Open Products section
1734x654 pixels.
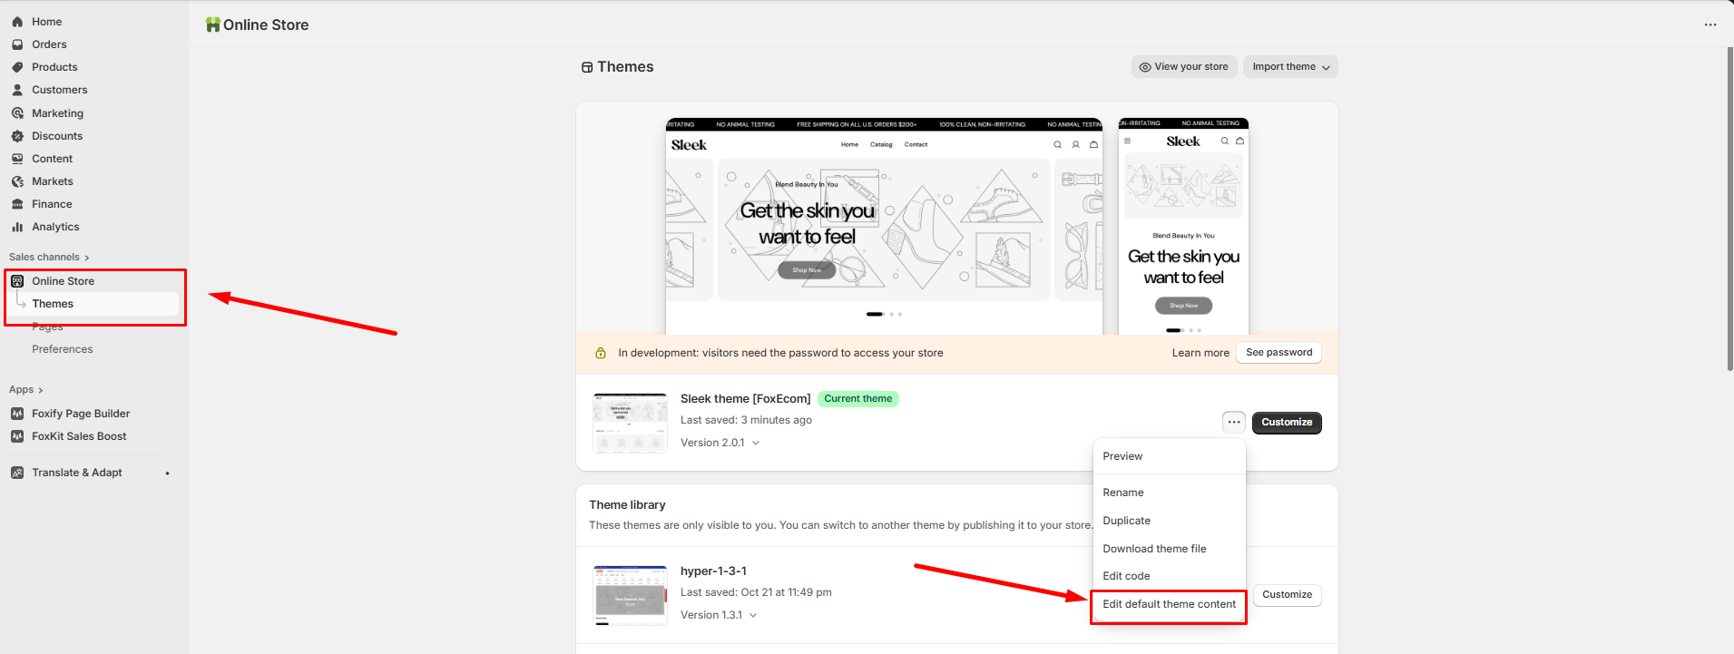pyautogui.click(x=54, y=67)
